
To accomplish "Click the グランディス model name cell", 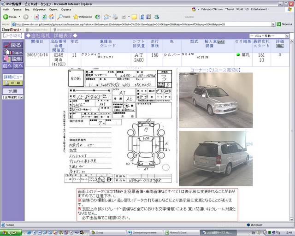I will 91,54.
